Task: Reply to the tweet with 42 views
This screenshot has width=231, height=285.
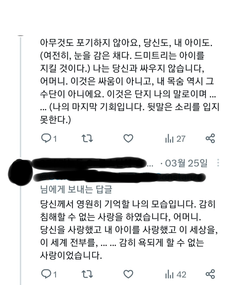Action: (x=46, y=274)
